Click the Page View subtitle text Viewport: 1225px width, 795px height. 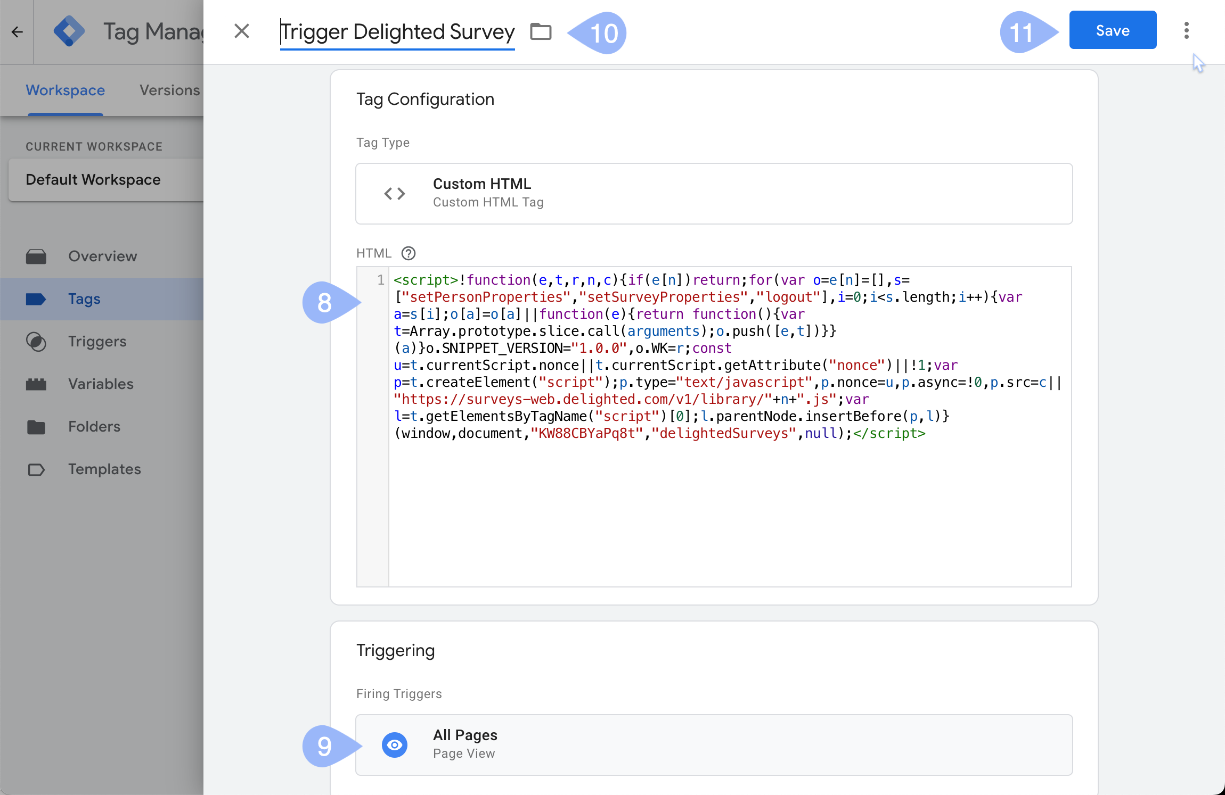pos(464,753)
